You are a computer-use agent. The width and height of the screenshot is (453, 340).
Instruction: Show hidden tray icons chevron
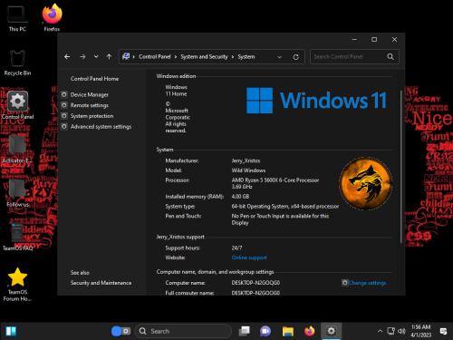[380, 331]
